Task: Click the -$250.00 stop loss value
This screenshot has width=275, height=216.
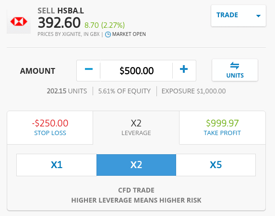Action: coord(50,123)
